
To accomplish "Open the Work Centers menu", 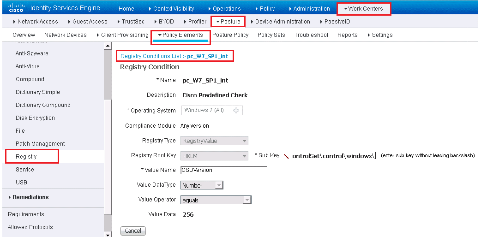I will point(363,9).
